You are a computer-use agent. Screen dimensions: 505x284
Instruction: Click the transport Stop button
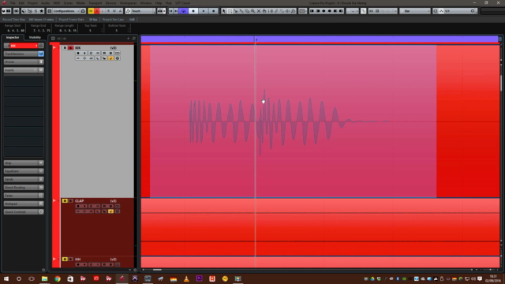click(x=193, y=11)
